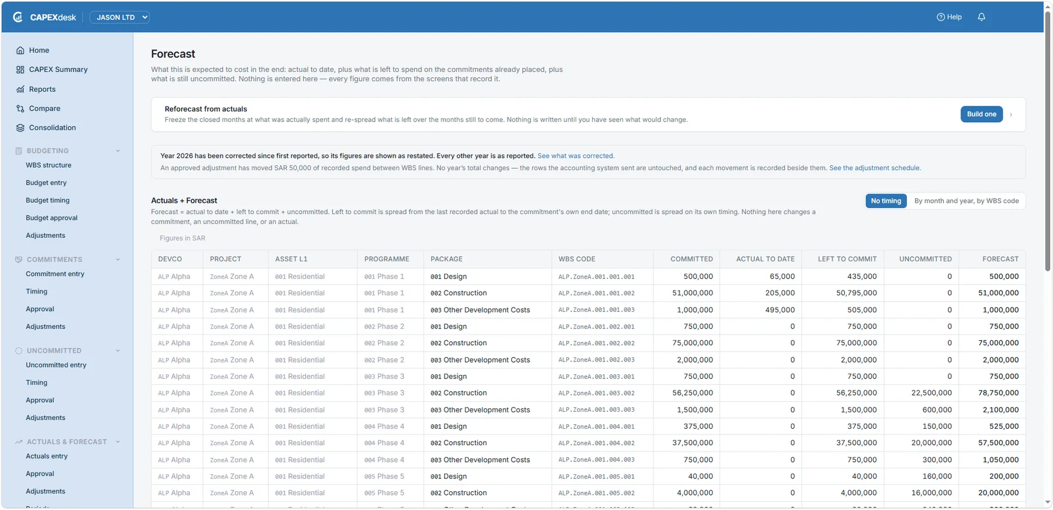
Task: Collapse the Budgeting sidebar section
Action: tap(118, 151)
